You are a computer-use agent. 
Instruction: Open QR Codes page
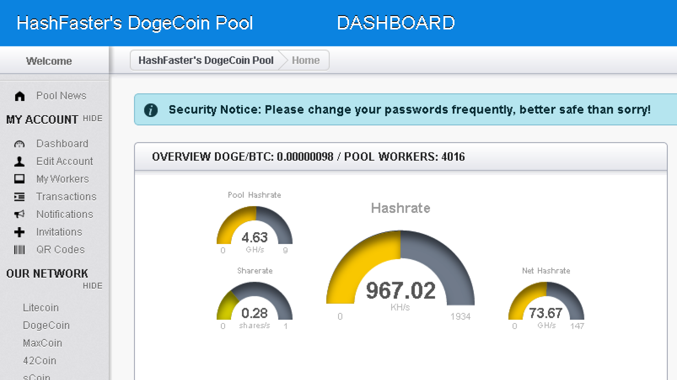(61, 250)
